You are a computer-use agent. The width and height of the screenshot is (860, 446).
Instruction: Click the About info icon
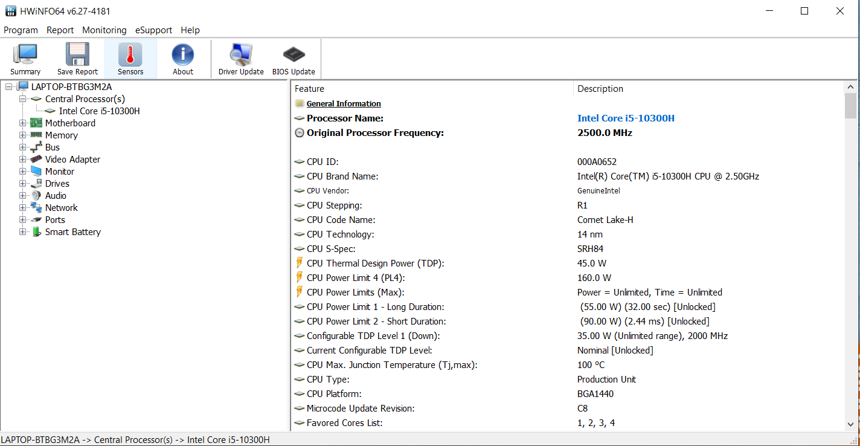183,56
